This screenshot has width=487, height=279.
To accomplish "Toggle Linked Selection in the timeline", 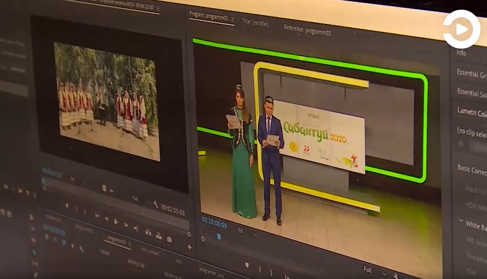I will pyautogui.click(x=64, y=242).
